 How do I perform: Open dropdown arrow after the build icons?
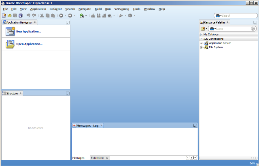[114, 15]
